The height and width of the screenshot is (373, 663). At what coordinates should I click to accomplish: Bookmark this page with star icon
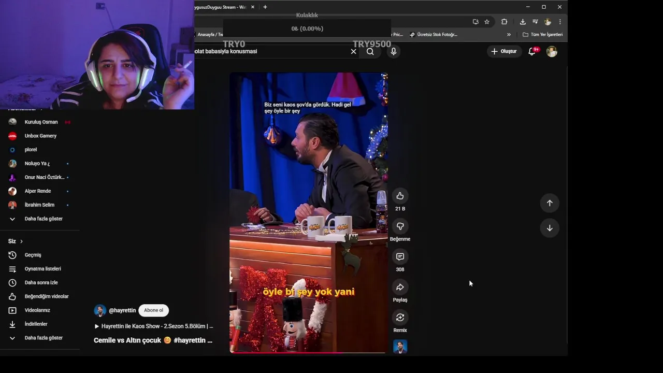click(487, 22)
